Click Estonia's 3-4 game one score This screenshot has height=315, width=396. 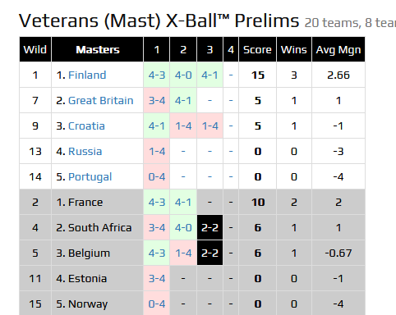(x=157, y=279)
